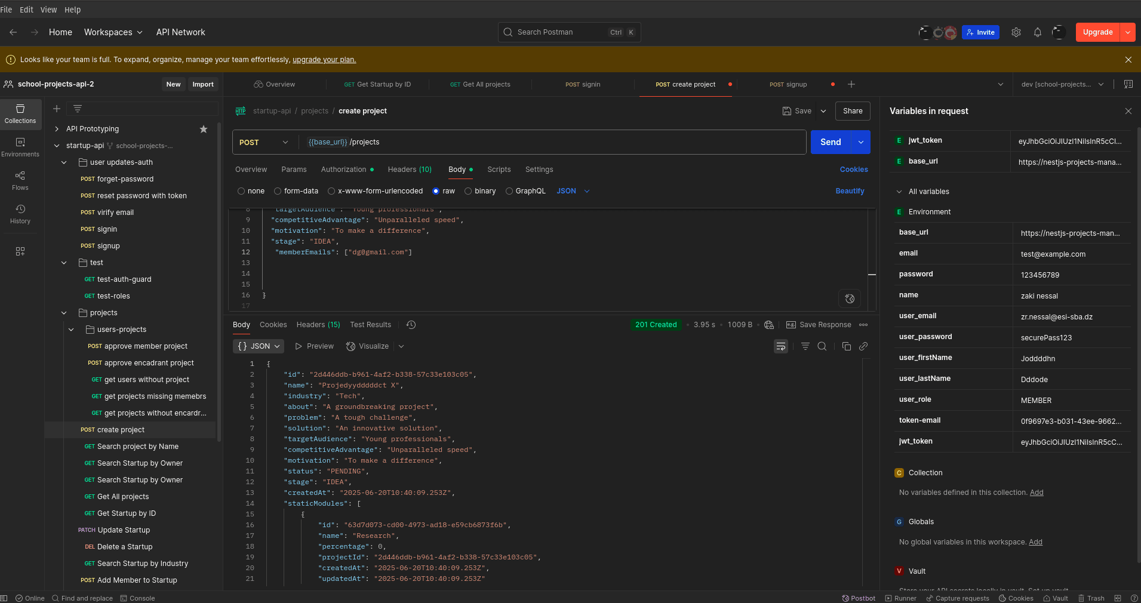This screenshot has height=603, width=1141.
Task: Switch to the Get Startup by ID tab
Action: [377, 84]
